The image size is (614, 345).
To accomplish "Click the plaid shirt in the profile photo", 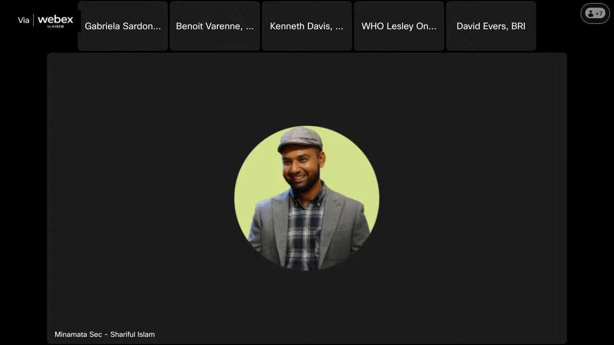I will click(x=304, y=230).
